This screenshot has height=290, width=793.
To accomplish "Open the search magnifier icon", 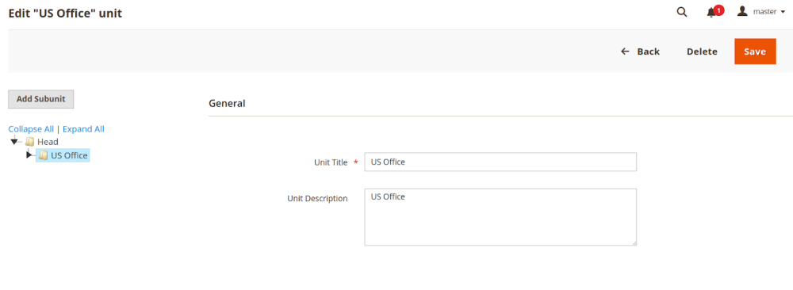I will point(682,12).
